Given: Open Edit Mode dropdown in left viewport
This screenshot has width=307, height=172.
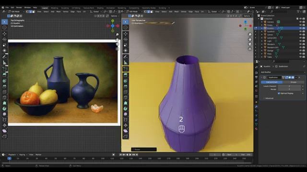Looking at the screenshot, I should 16,11.
